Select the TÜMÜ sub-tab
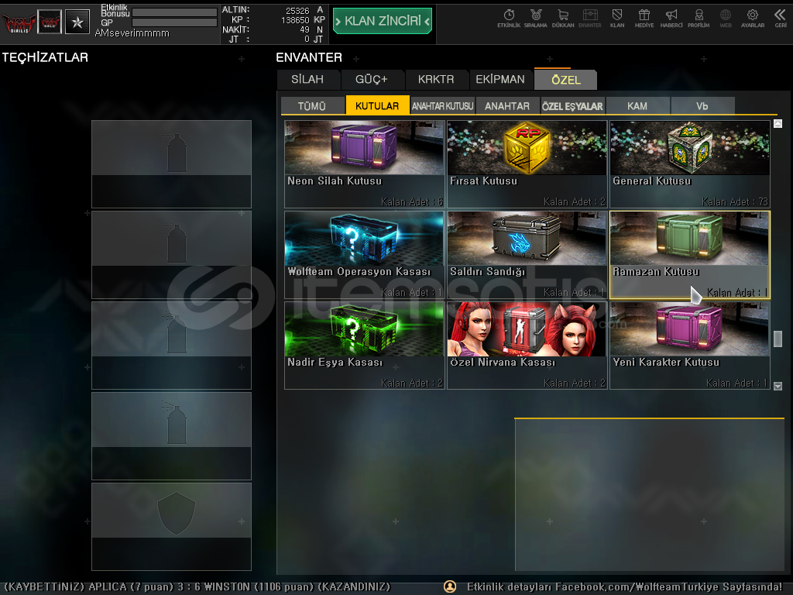The width and height of the screenshot is (793, 595). coord(312,105)
